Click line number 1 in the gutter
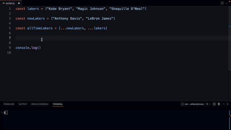Viewport: 231px width, 130px height. click(10, 9)
